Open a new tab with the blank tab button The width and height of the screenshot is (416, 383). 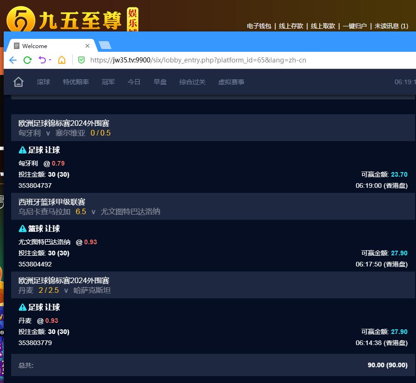tap(105, 45)
